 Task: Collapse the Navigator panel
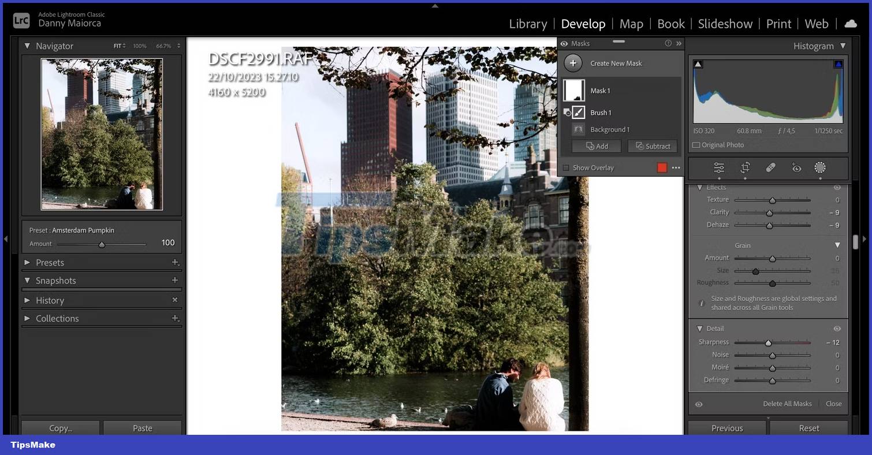[x=27, y=46]
